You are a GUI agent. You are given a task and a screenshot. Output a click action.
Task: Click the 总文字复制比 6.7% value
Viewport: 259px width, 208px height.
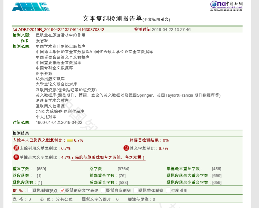pos(163,148)
